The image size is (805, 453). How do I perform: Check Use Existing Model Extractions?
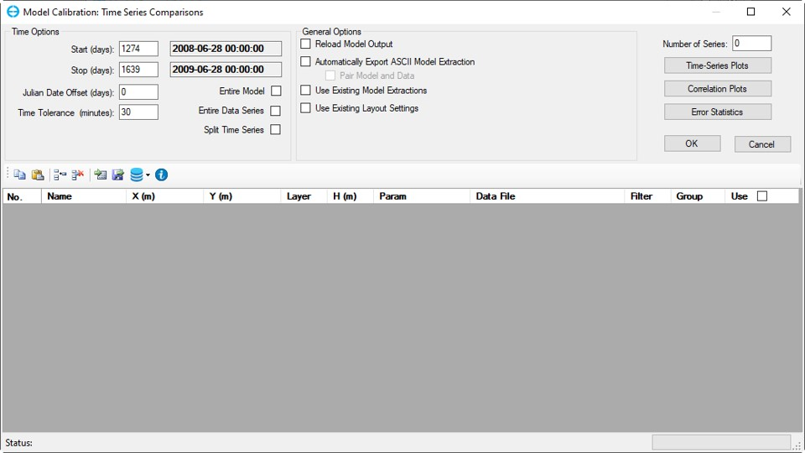[306, 91]
